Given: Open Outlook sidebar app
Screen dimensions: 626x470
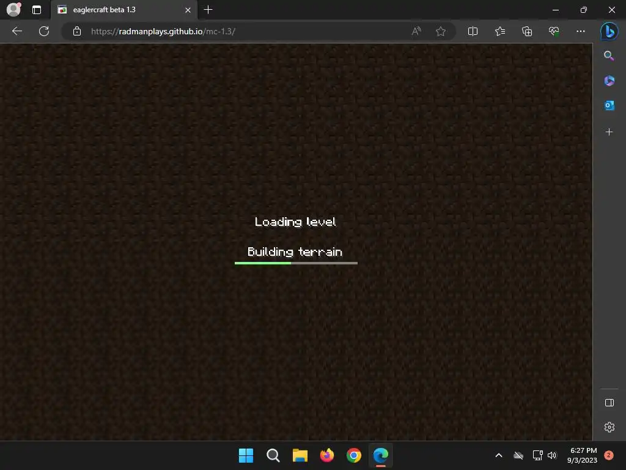Looking at the screenshot, I should click(609, 105).
